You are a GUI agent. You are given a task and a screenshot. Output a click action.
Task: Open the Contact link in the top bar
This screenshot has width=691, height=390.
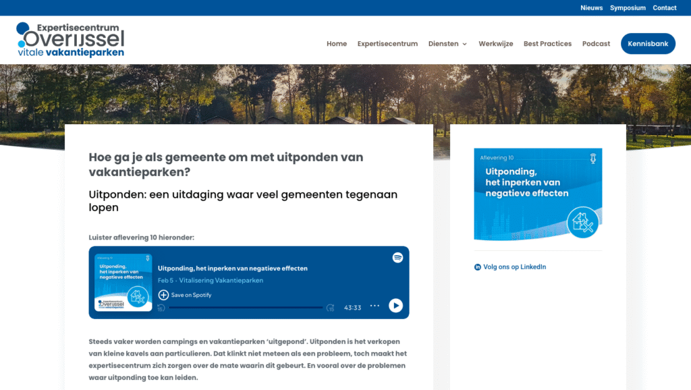click(x=664, y=8)
